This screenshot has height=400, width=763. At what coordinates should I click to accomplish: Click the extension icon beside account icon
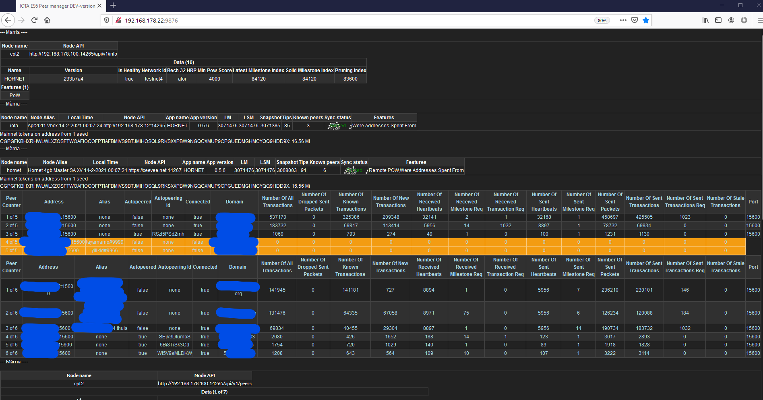[x=744, y=20]
